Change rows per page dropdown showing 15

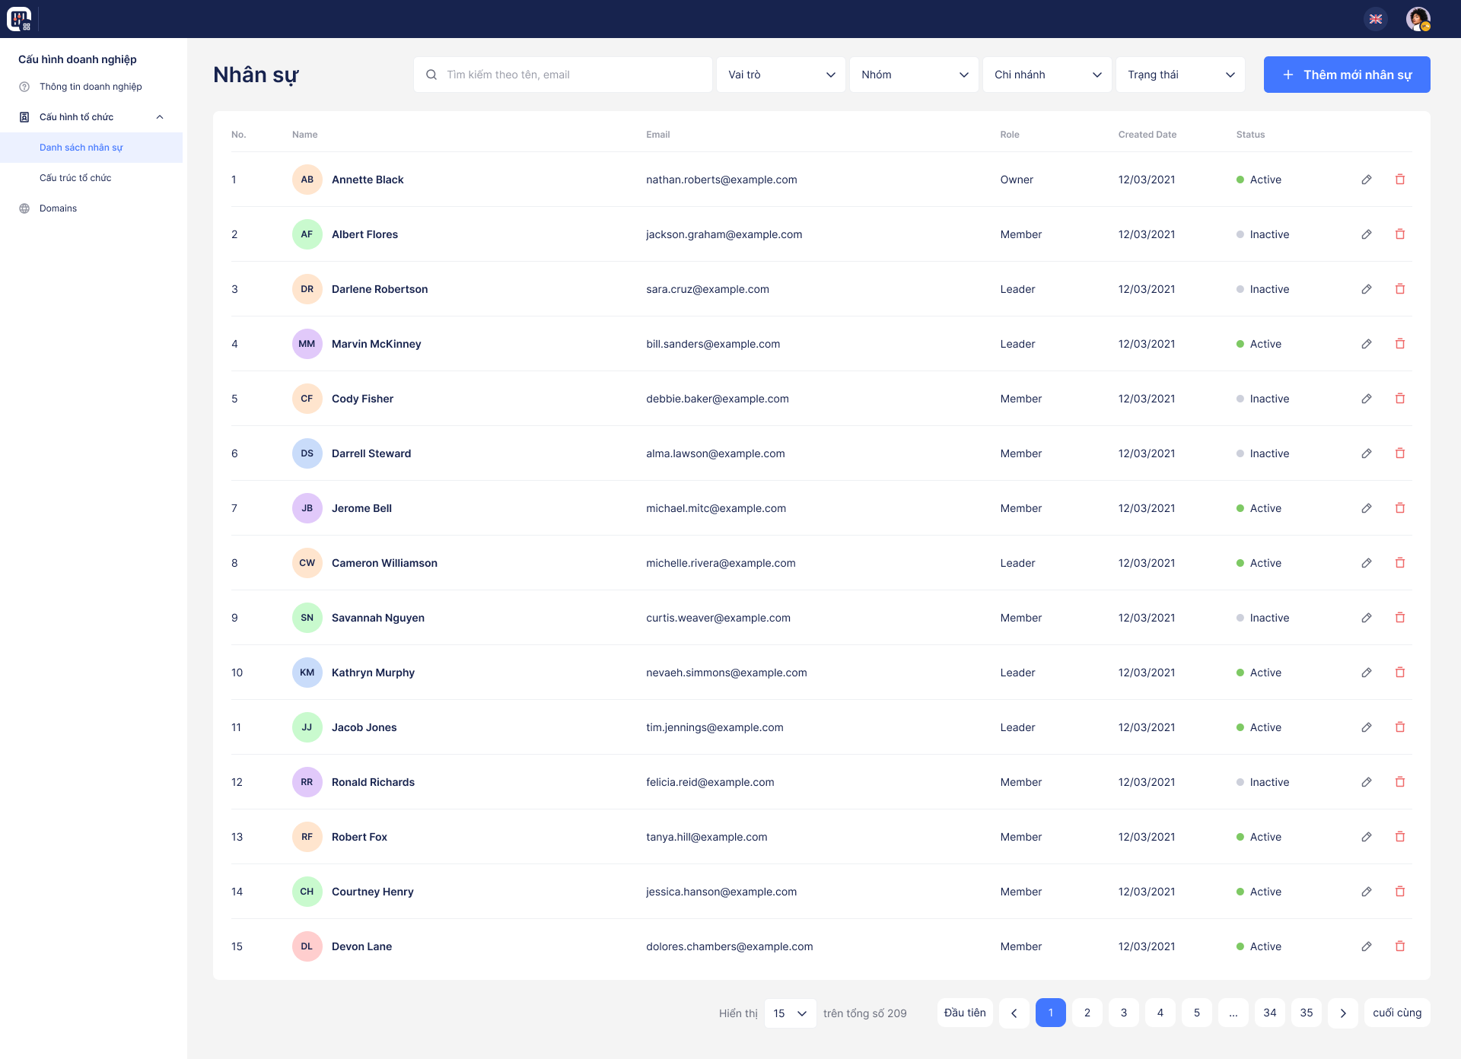tap(790, 1013)
